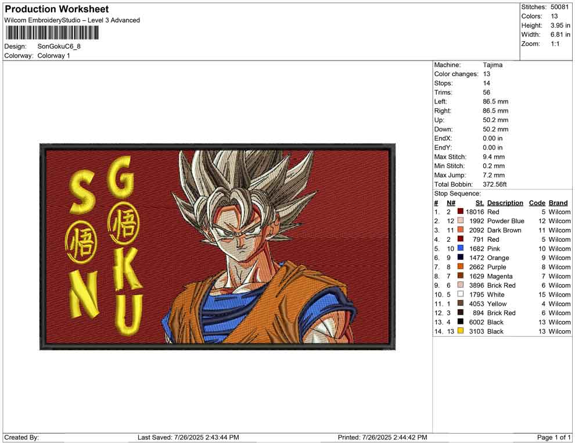Screen dimensions: 575x443
Task: Select the blue swatch in the Pink row
Action: [x=460, y=248]
